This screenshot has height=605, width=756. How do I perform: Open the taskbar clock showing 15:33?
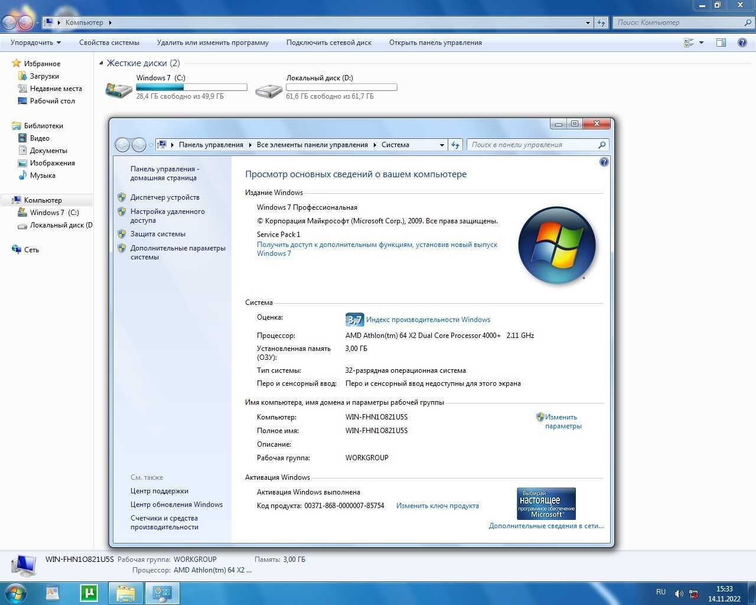point(724,594)
